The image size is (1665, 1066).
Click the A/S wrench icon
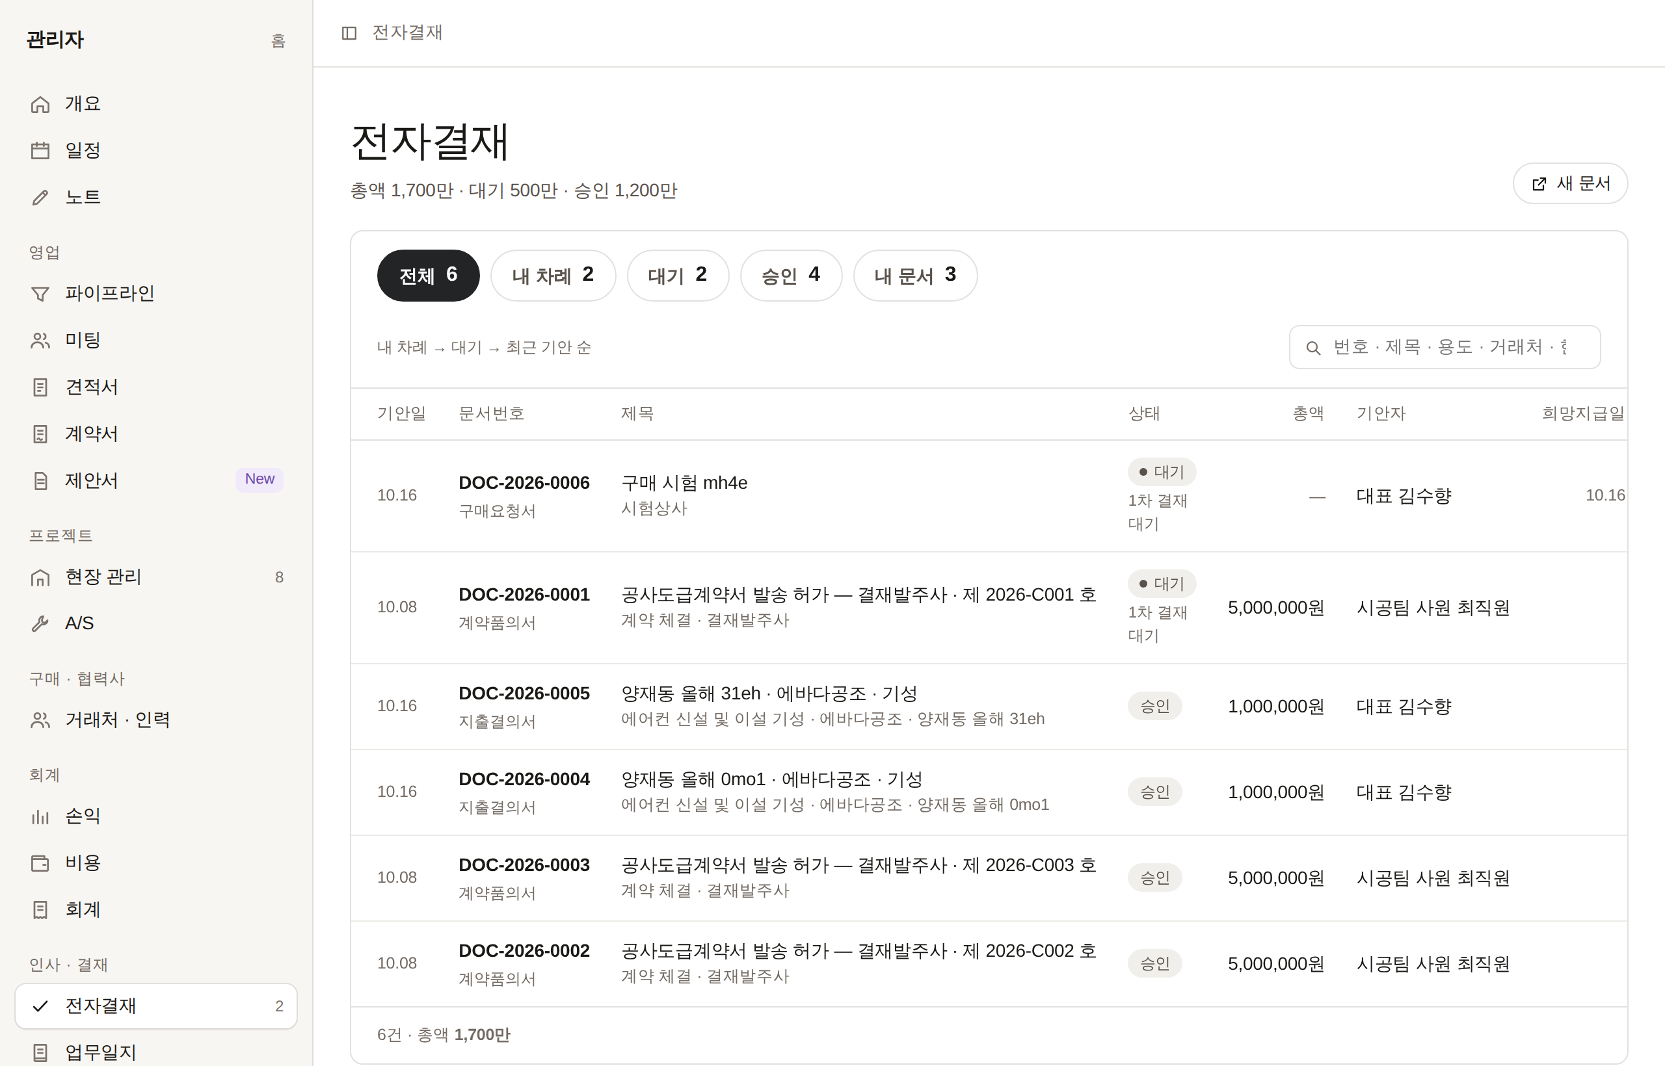(40, 624)
